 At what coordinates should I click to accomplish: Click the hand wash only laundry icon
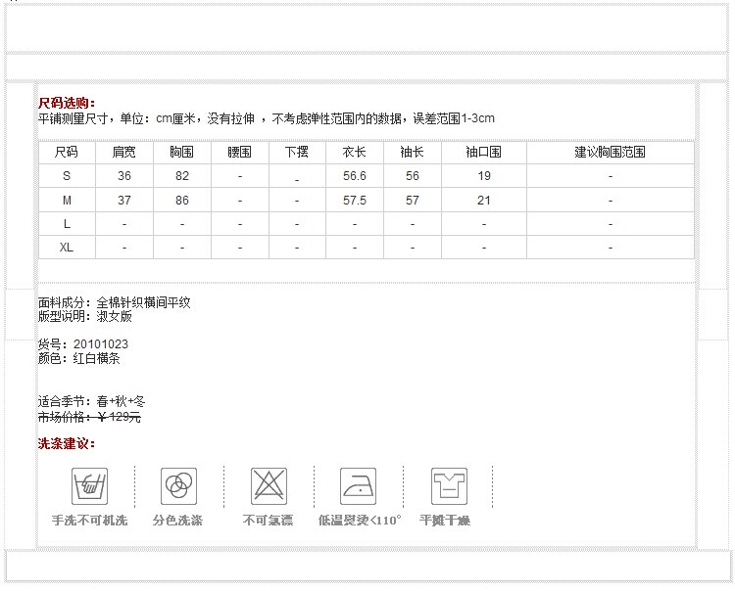click(x=89, y=486)
